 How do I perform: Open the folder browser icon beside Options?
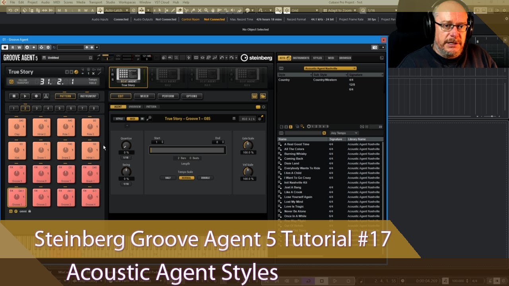coord(263,96)
